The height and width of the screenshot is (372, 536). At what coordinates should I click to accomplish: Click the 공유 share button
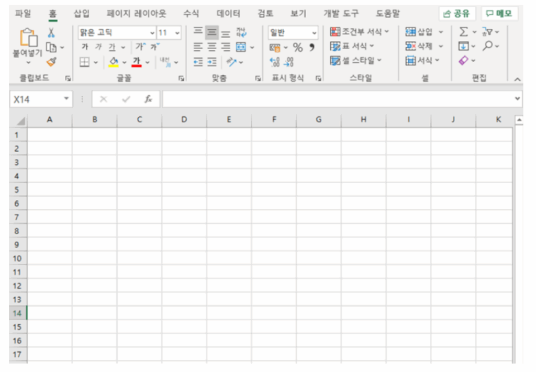457,14
